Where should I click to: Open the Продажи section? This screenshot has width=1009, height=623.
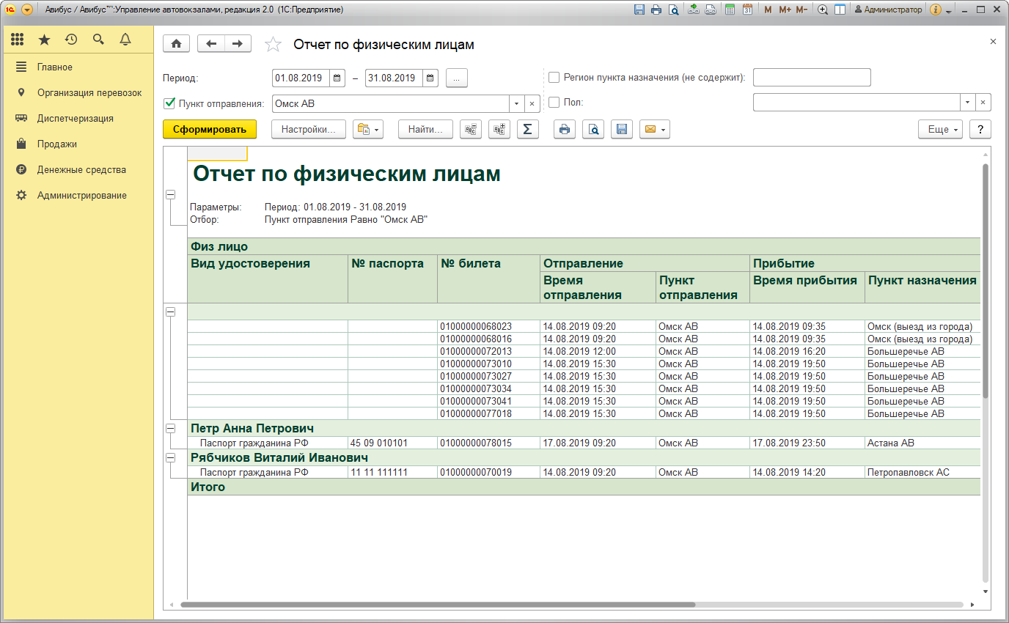click(57, 144)
